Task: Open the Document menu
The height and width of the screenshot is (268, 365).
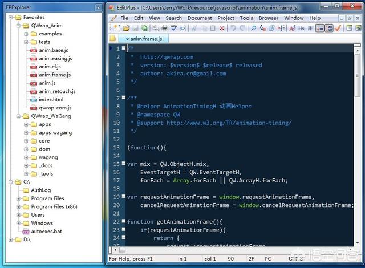Action: tap(200, 18)
